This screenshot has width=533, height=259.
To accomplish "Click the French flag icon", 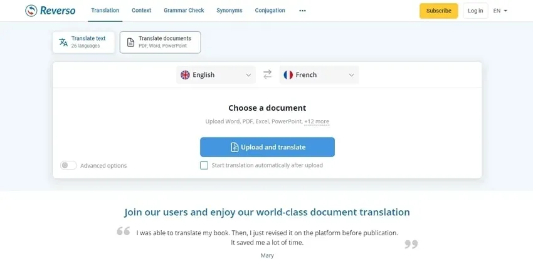I will pyautogui.click(x=288, y=75).
